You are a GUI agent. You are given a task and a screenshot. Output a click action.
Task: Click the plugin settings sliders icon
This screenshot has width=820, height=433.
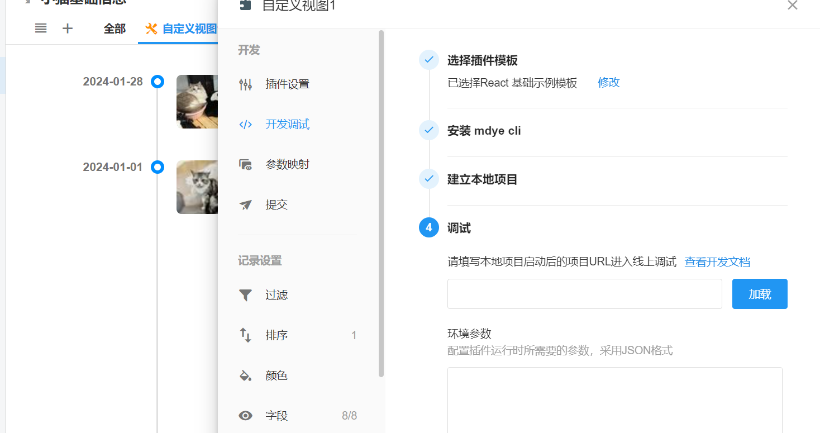[245, 84]
